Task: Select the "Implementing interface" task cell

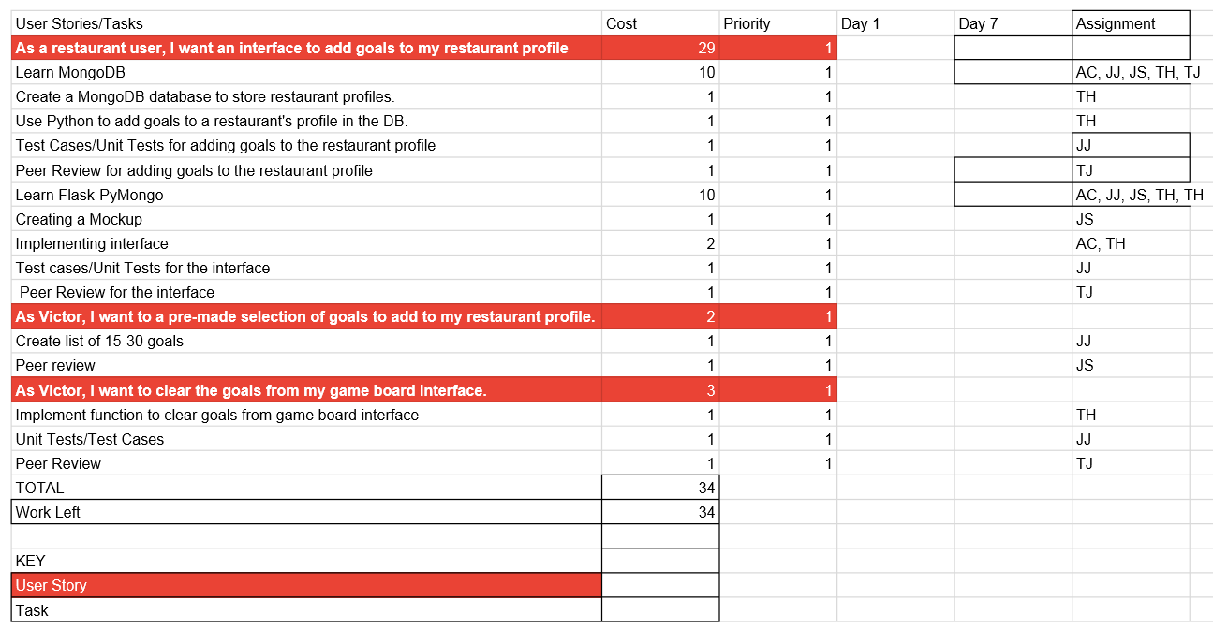Action: tap(306, 243)
